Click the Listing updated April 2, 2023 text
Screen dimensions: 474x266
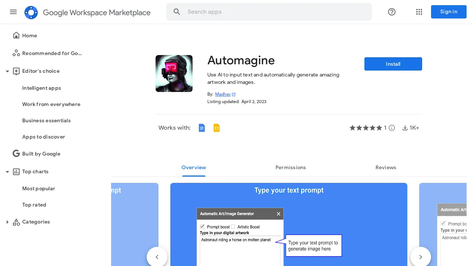coord(237,102)
